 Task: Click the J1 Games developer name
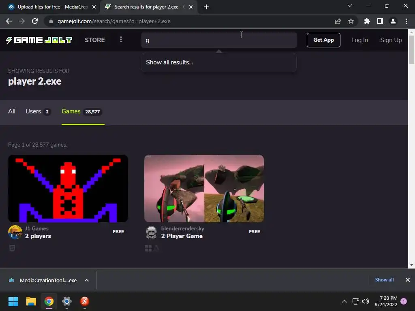coord(37,228)
